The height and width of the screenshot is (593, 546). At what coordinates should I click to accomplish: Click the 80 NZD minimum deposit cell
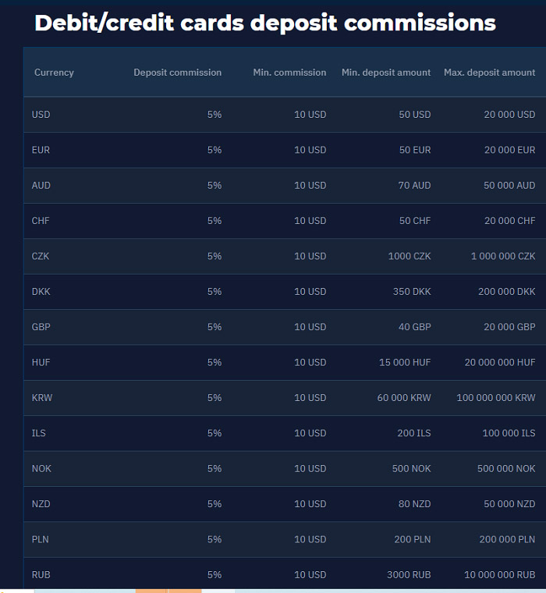(414, 504)
